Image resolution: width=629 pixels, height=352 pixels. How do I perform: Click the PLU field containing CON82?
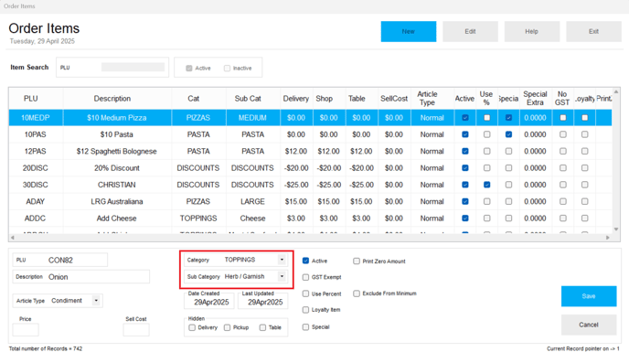[x=60, y=260]
